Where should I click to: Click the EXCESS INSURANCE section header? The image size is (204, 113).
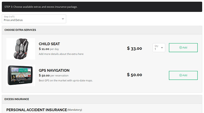point(17,99)
